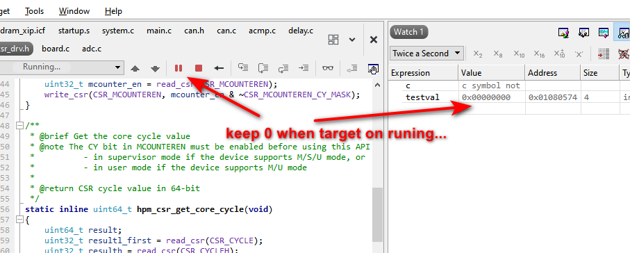Select octal x8 display format in Watch
This screenshot has width=630, height=253.
498,54
